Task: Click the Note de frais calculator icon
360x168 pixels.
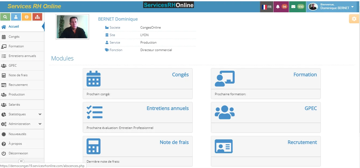Action: (93, 146)
